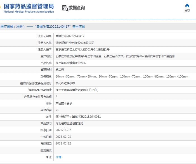Click the registrant name 河北爱能生物科技股份有限公司

tap(75, 43)
